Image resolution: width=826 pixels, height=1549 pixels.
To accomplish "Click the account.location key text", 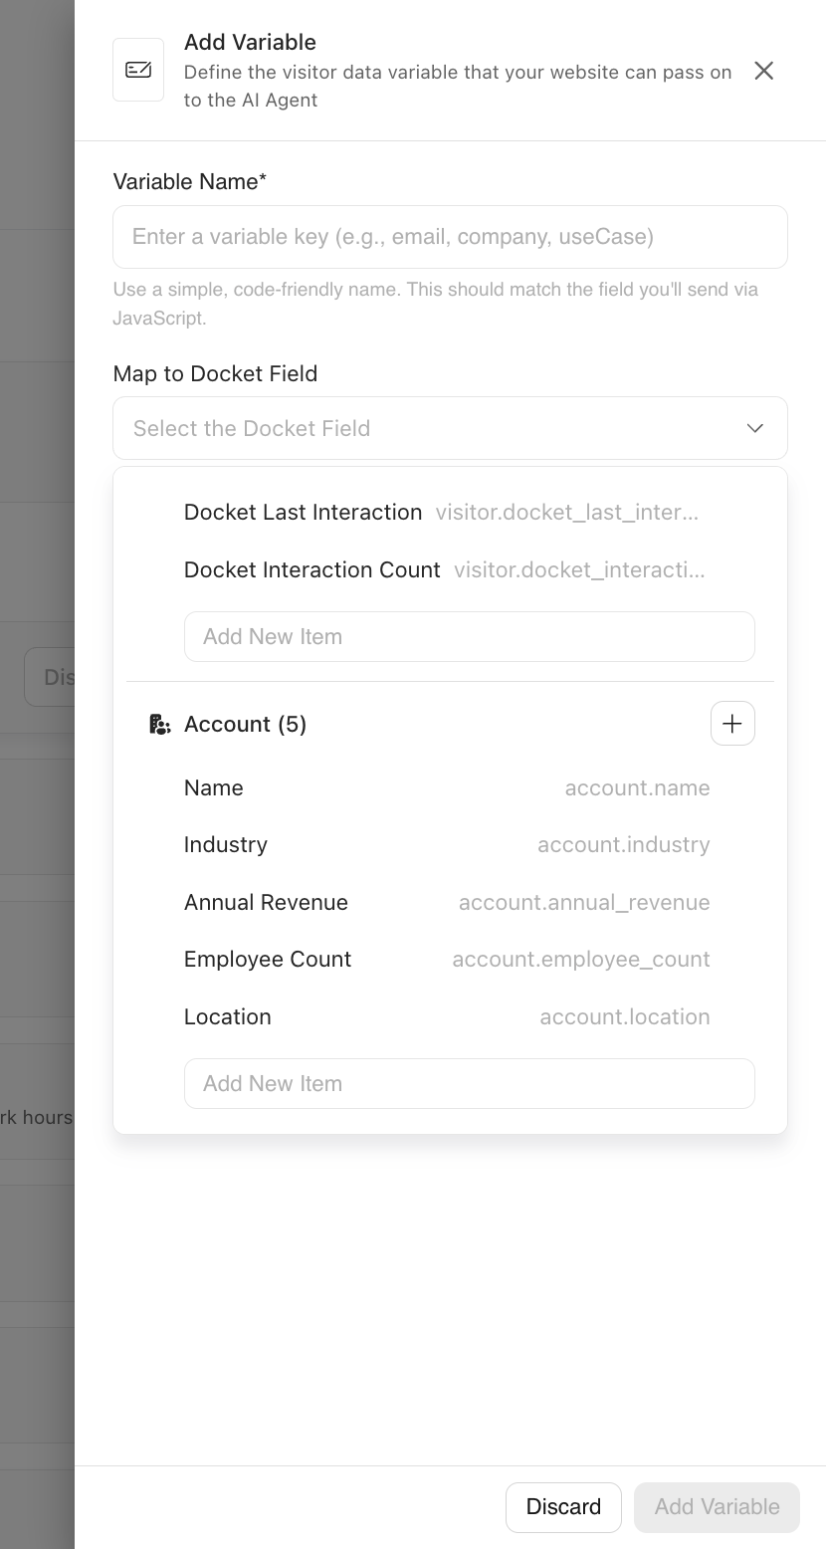I will (x=625, y=1017).
